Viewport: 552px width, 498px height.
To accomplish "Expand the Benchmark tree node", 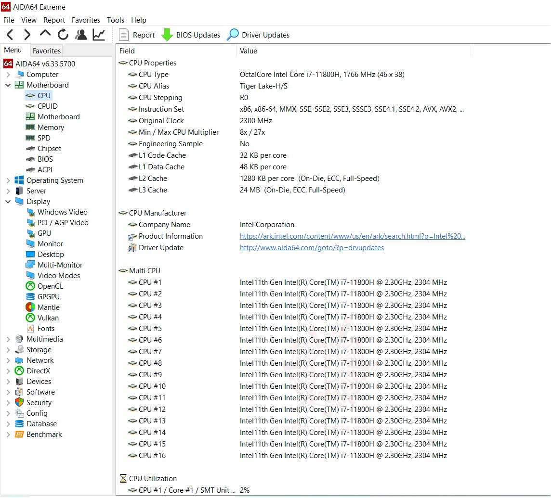I will (8, 434).
